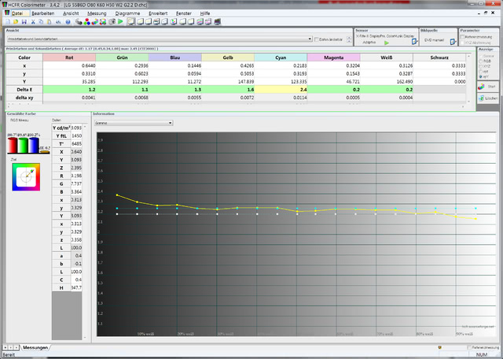The image size is (503, 359).
Task: Click the Cyan column header
Action: [281, 57]
